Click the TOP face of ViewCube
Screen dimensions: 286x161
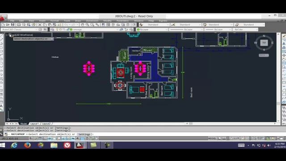264,43
